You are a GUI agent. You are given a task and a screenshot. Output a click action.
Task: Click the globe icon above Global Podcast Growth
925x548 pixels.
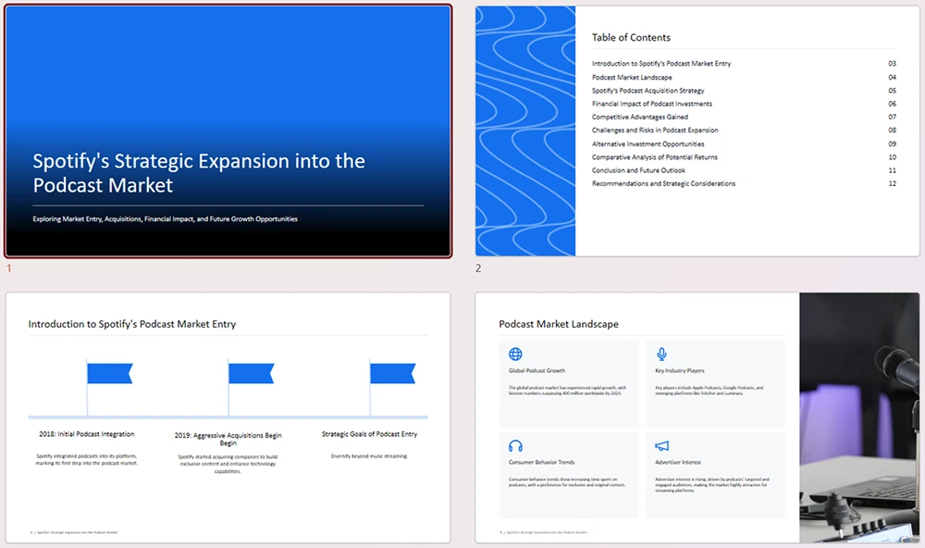[x=515, y=354]
